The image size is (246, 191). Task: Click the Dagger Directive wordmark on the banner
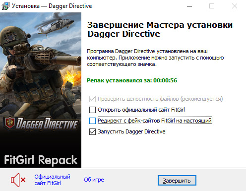tap(47, 123)
